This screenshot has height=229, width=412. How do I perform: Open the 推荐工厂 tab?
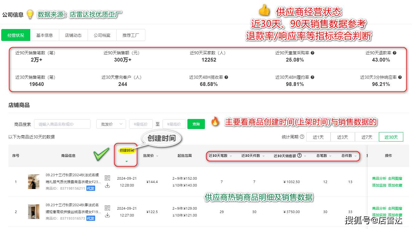coord(131,35)
